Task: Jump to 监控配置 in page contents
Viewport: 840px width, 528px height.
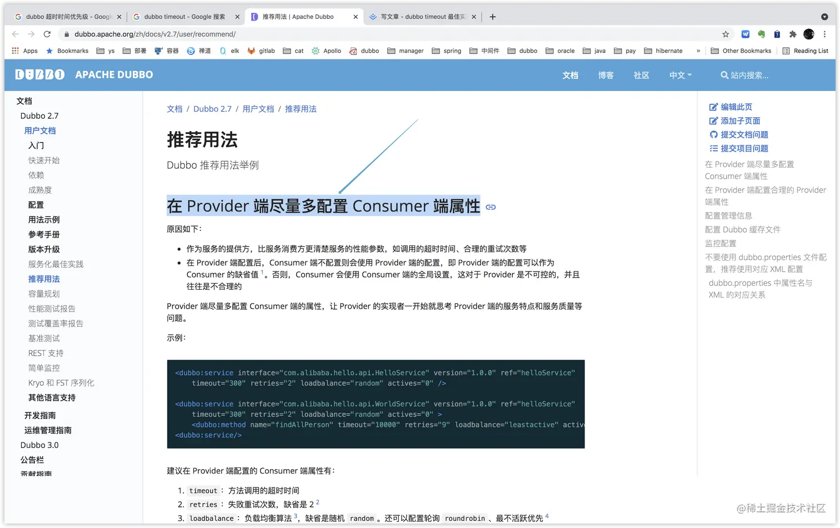Action: pyautogui.click(x=721, y=243)
